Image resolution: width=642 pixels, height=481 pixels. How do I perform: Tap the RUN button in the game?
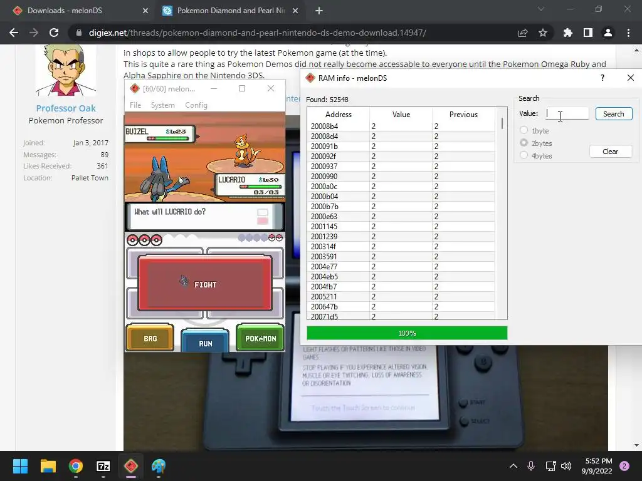pyautogui.click(x=205, y=341)
